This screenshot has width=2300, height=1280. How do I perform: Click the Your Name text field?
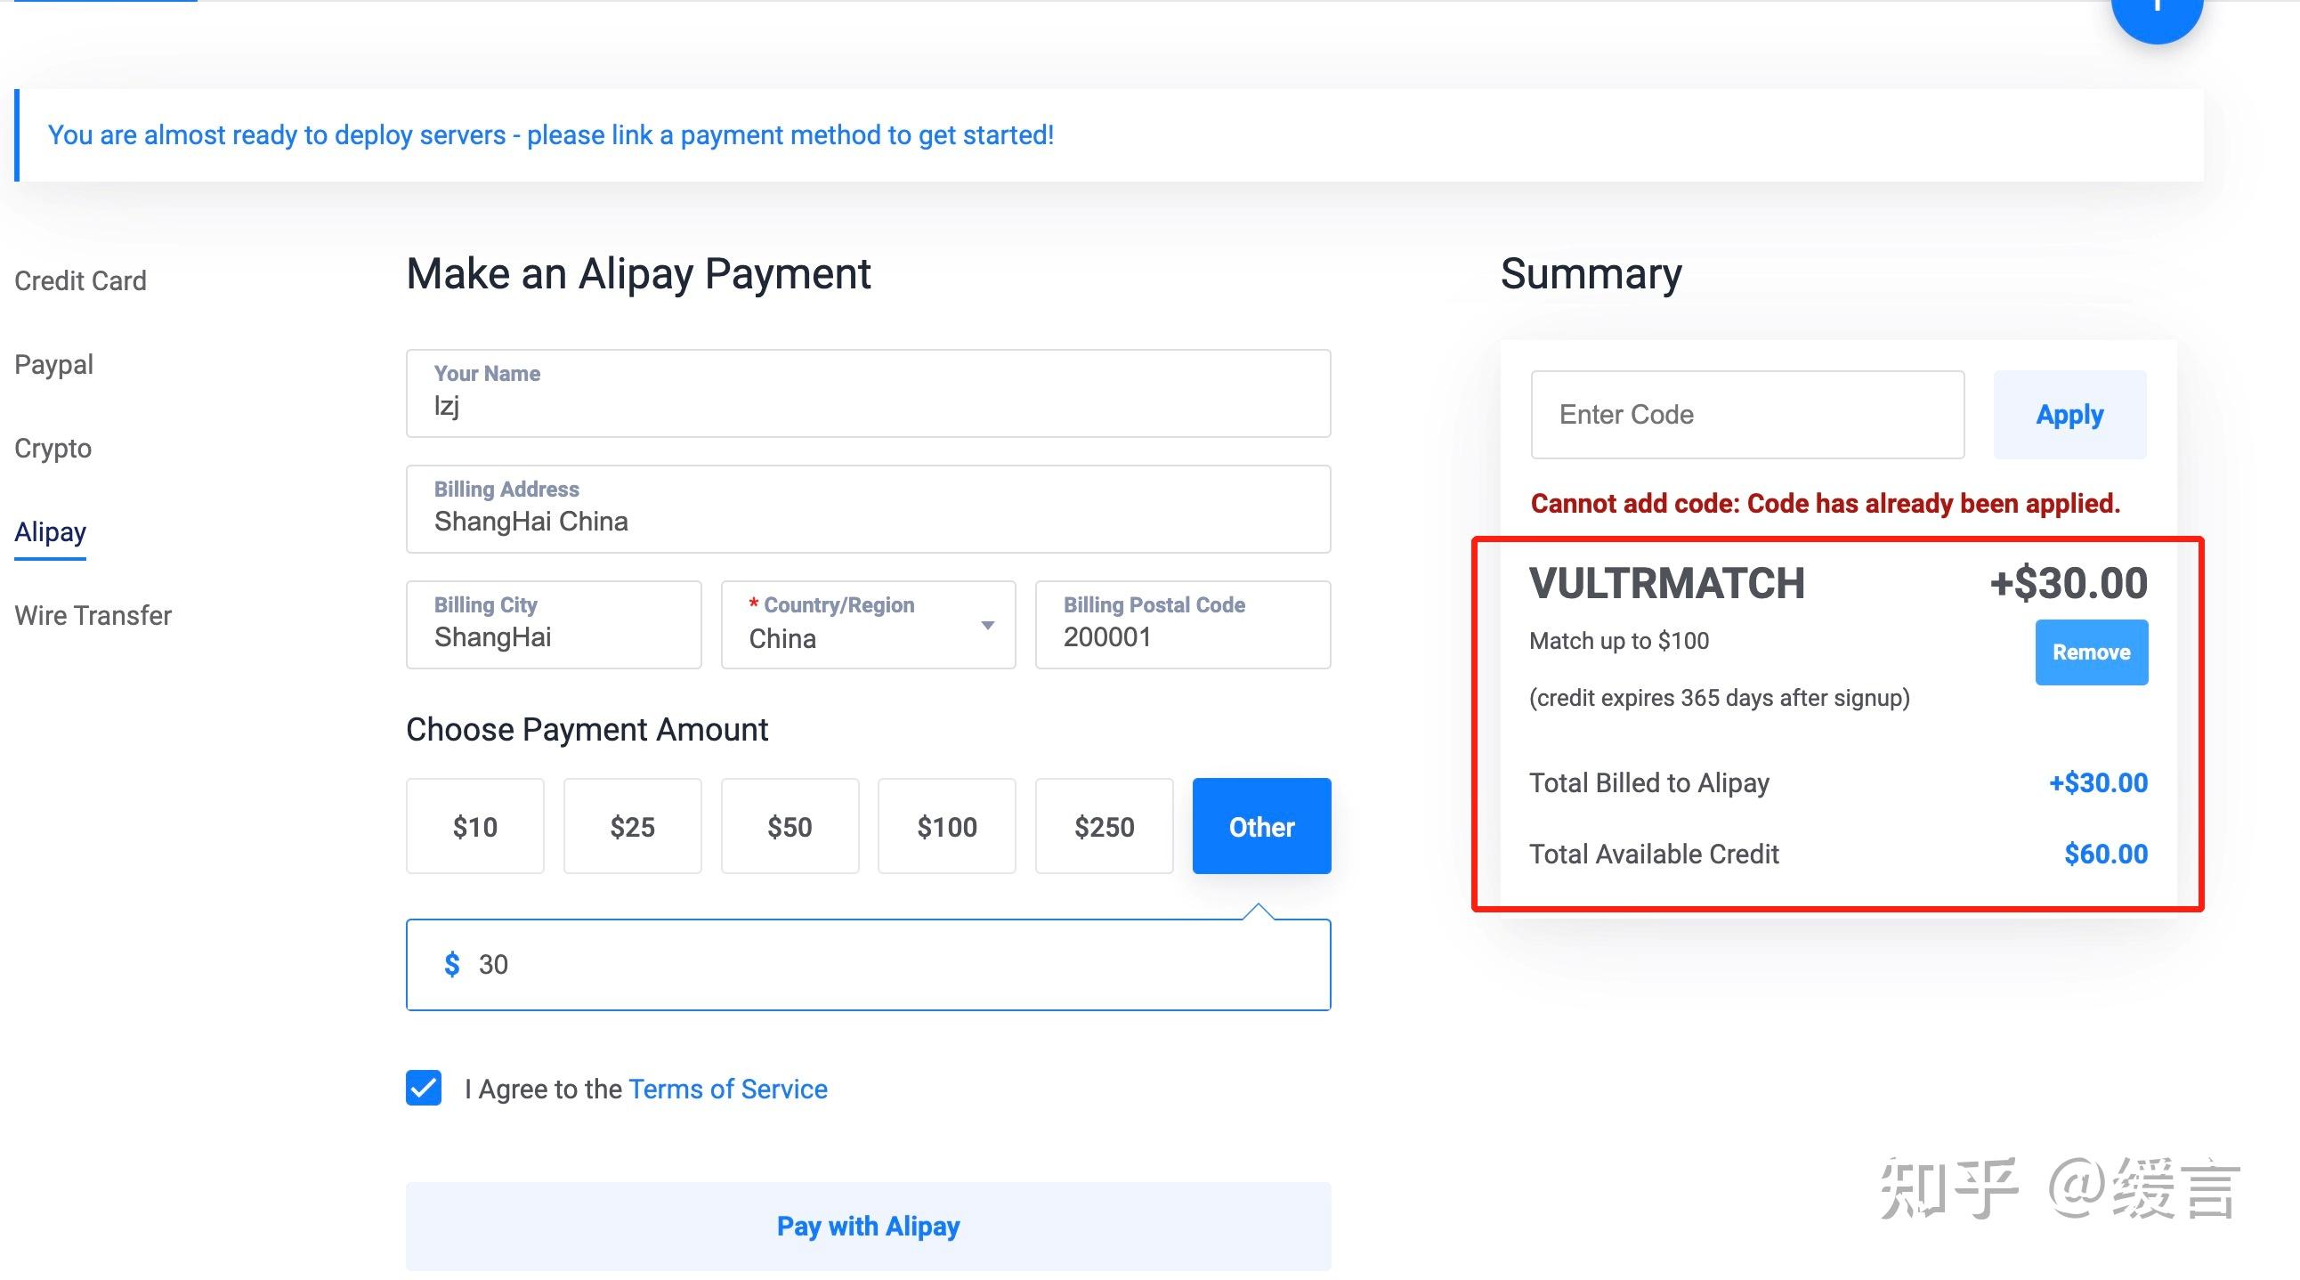click(x=868, y=393)
